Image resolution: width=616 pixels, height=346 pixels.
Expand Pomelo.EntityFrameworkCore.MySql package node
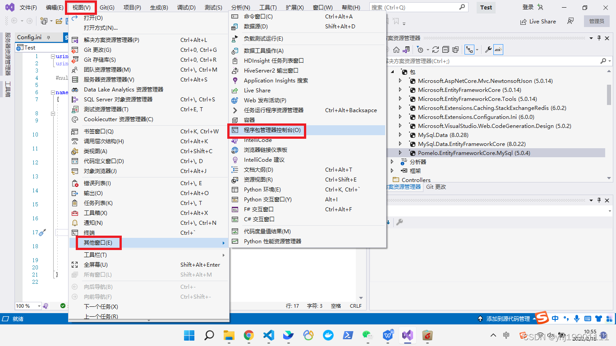tap(400, 153)
